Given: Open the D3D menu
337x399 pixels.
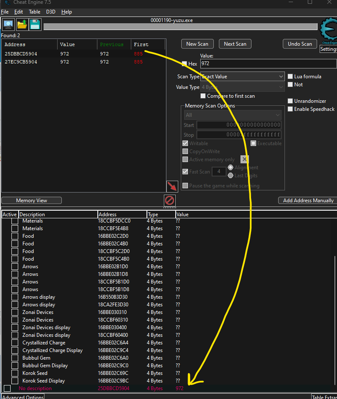Looking at the screenshot, I should [51, 12].
